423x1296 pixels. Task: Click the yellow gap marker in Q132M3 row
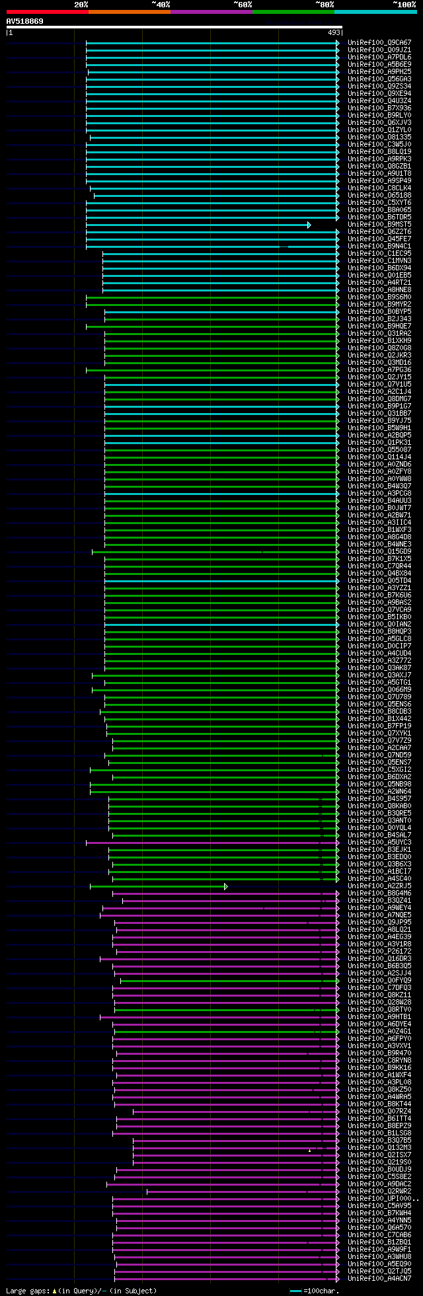pyautogui.click(x=309, y=1151)
